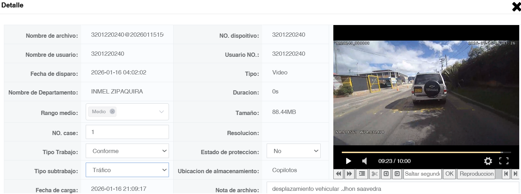521x194 pixels.
Task: Click the 09:23 / 10:00 time display
Action: click(x=394, y=161)
